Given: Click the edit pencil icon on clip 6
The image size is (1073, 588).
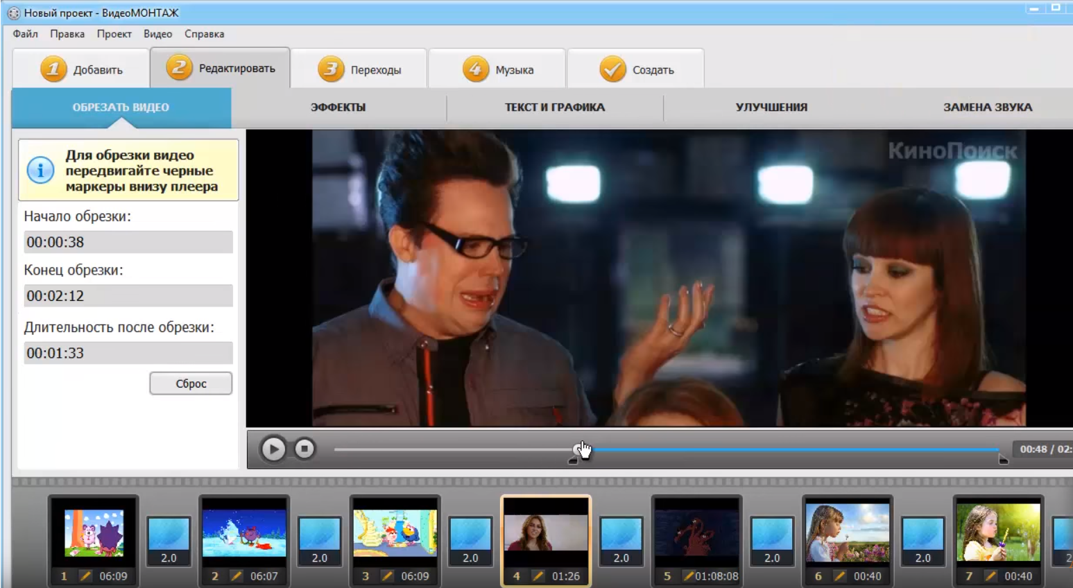Looking at the screenshot, I should 840,576.
